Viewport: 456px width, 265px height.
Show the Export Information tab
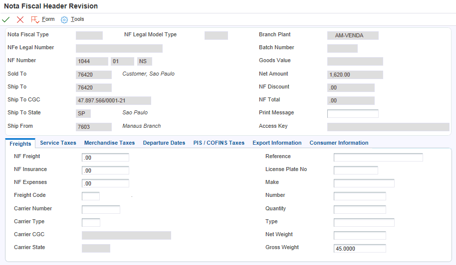coord(277,143)
